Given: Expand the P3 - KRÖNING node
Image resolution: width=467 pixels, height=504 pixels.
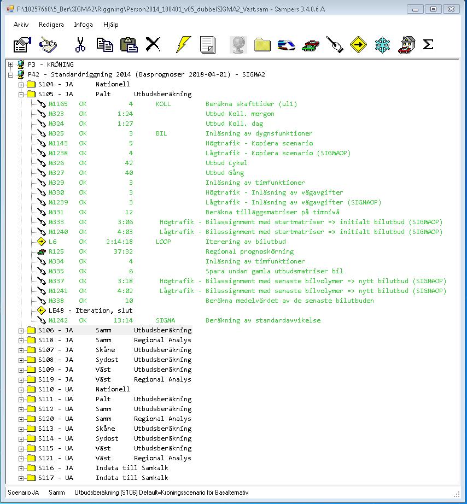Looking at the screenshot, I should [10, 65].
